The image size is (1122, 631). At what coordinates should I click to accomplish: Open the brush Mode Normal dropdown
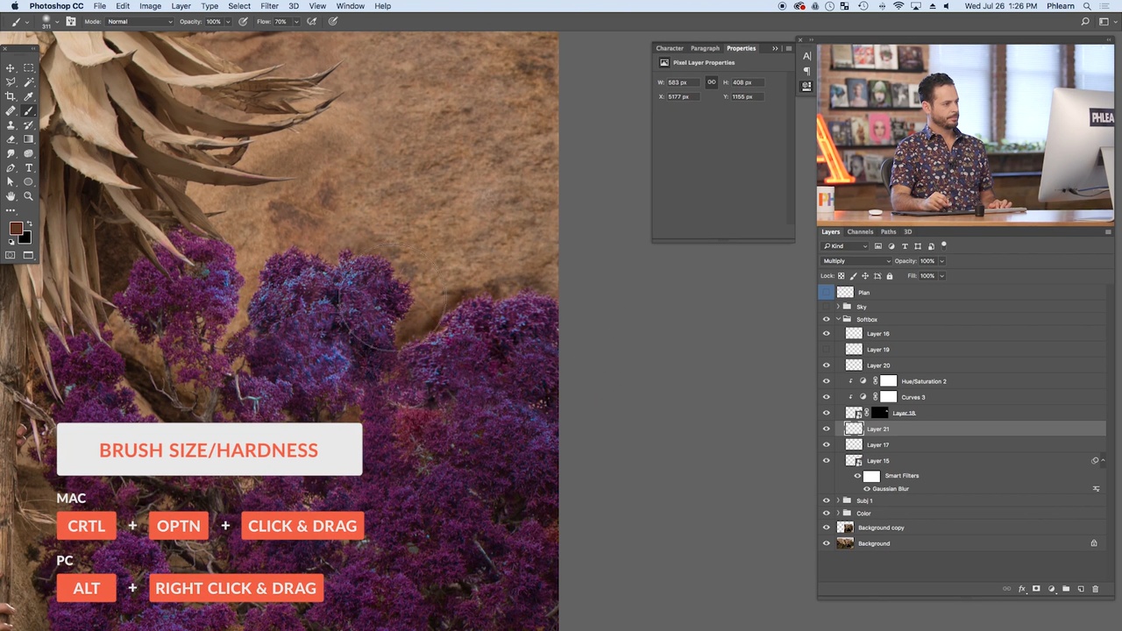pyautogui.click(x=138, y=21)
